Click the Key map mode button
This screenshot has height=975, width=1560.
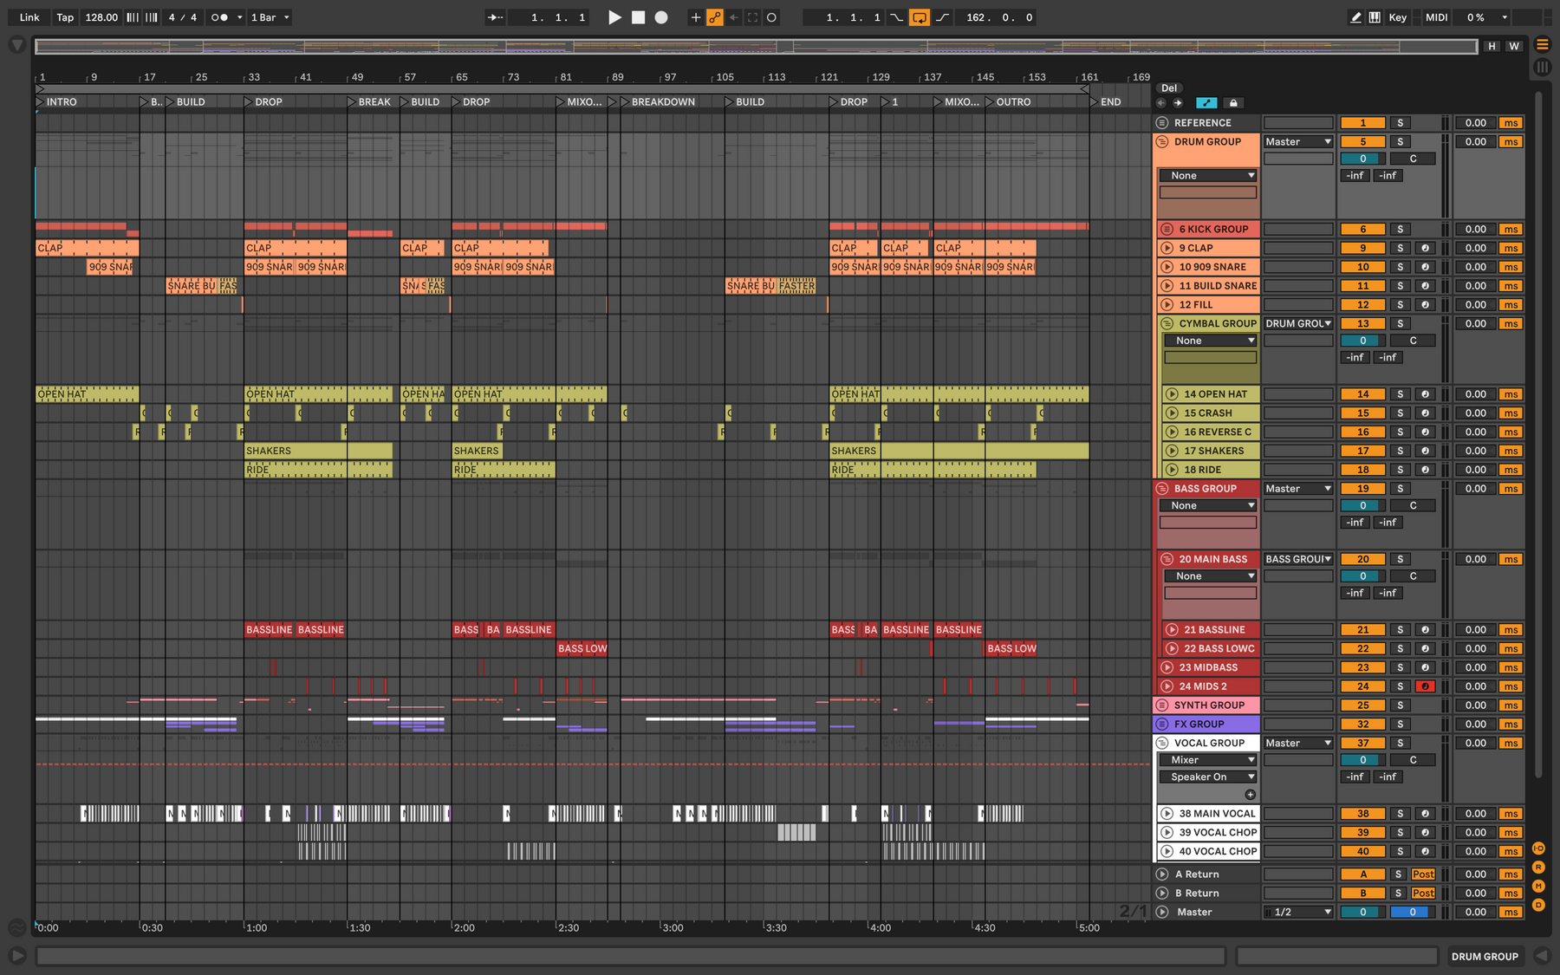[1397, 17]
